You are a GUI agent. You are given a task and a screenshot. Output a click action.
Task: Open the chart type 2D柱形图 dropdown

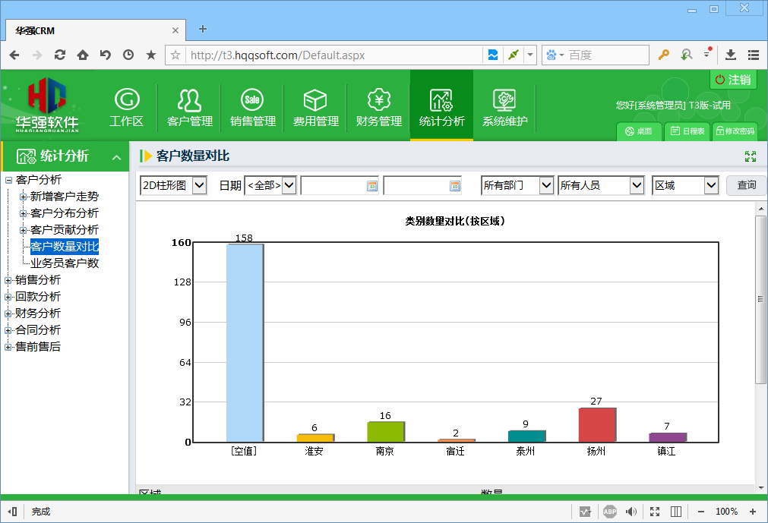tap(173, 185)
